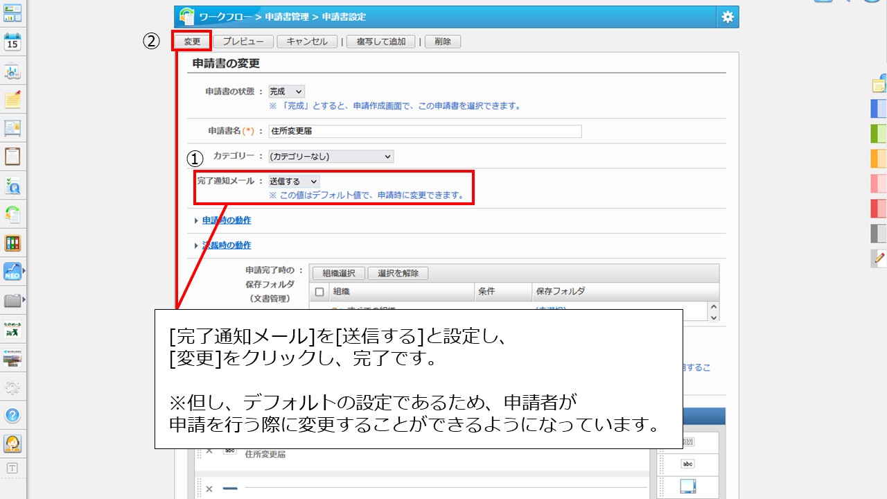The image size is (887, 499).
Task: Expand the 申請時の動作 section
Action: click(x=226, y=220)
